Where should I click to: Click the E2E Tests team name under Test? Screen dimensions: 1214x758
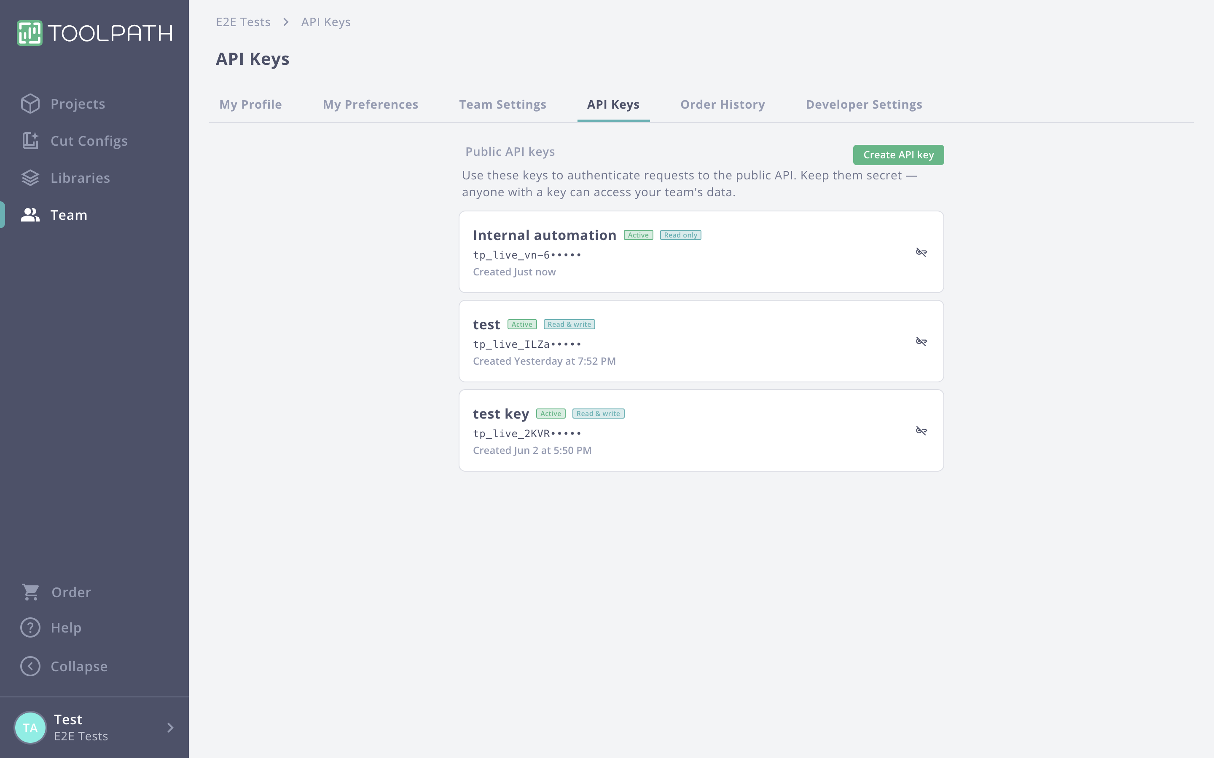[x=81, y=736]
